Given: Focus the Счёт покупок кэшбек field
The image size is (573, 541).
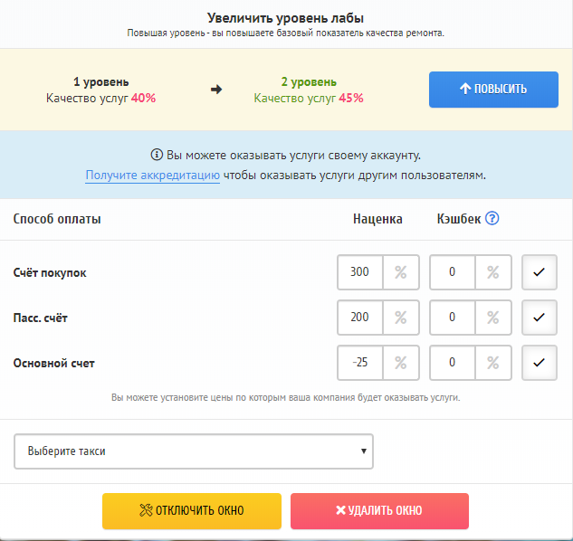Looking at the screenshot, I should coord(453,272).
